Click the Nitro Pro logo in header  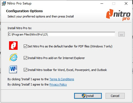118,15
